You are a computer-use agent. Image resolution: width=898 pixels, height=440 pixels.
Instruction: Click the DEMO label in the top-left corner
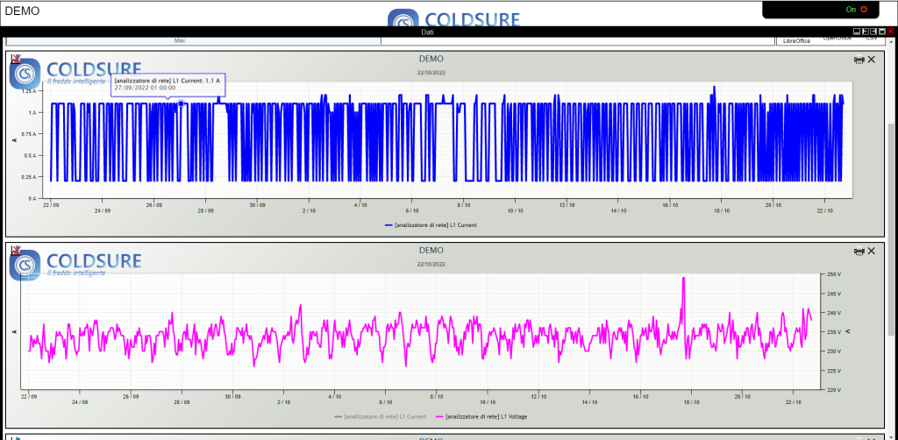pyautogui.click(x=22, y=11)
